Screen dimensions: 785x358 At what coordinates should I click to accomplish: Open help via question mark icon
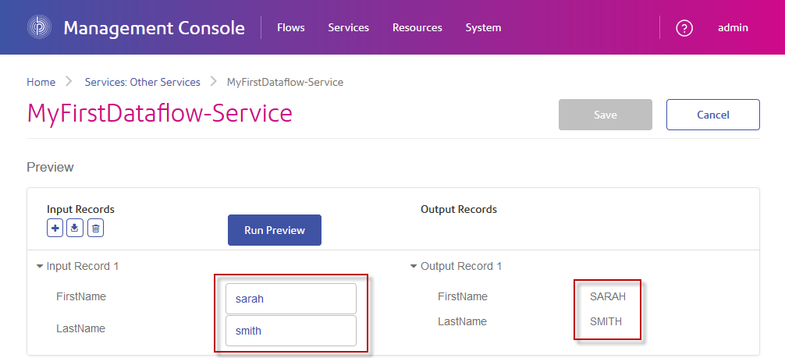tap(684, 28)
